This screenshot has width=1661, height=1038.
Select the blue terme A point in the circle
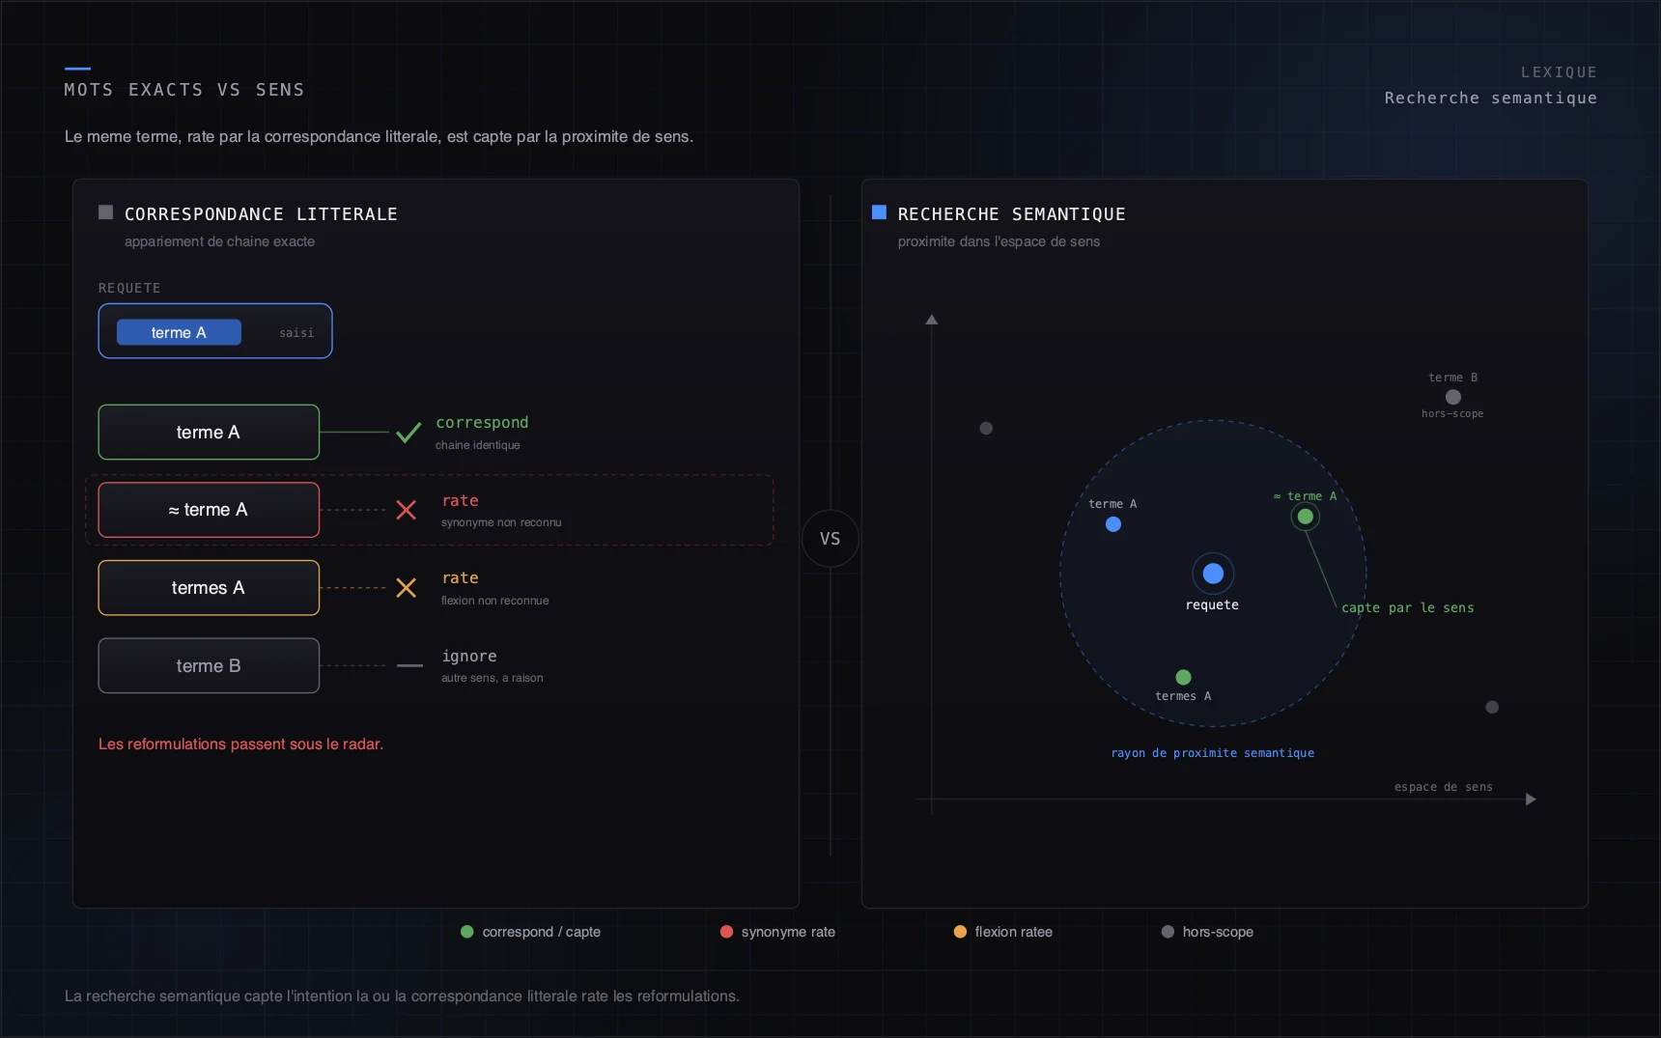tap(1113, 524)
